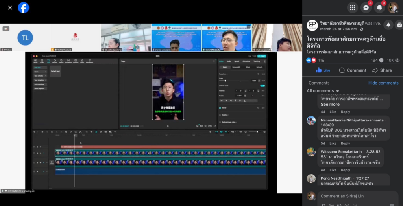Open the page profile of วิทยาลัยอาชีวศึกษาธนบุรี
This screenshot has height=206, width=403.
(x=344, y=23)
